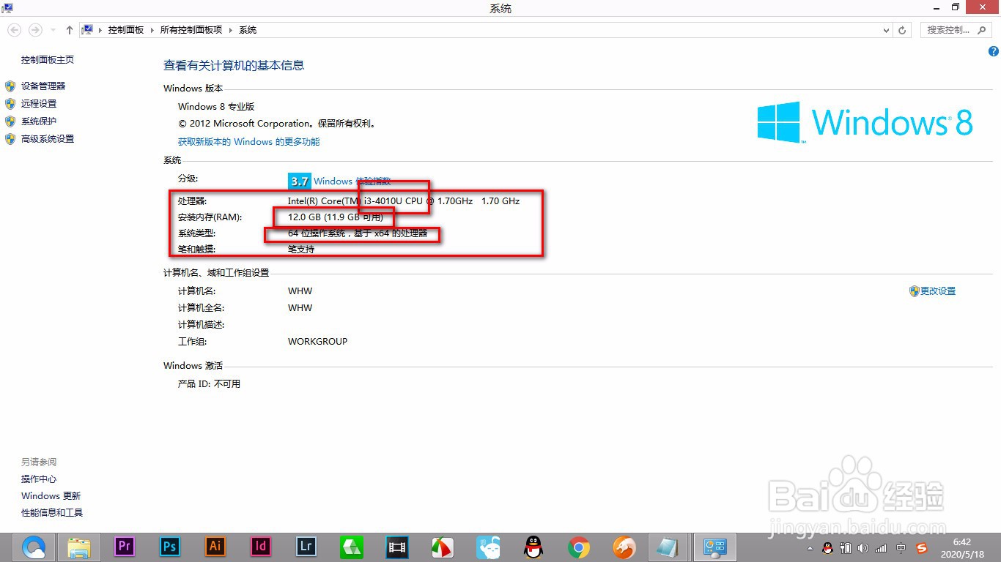Open the green app icon on taskbar
This screenshot has width=1001, height=562.
[x=352, y=547]
